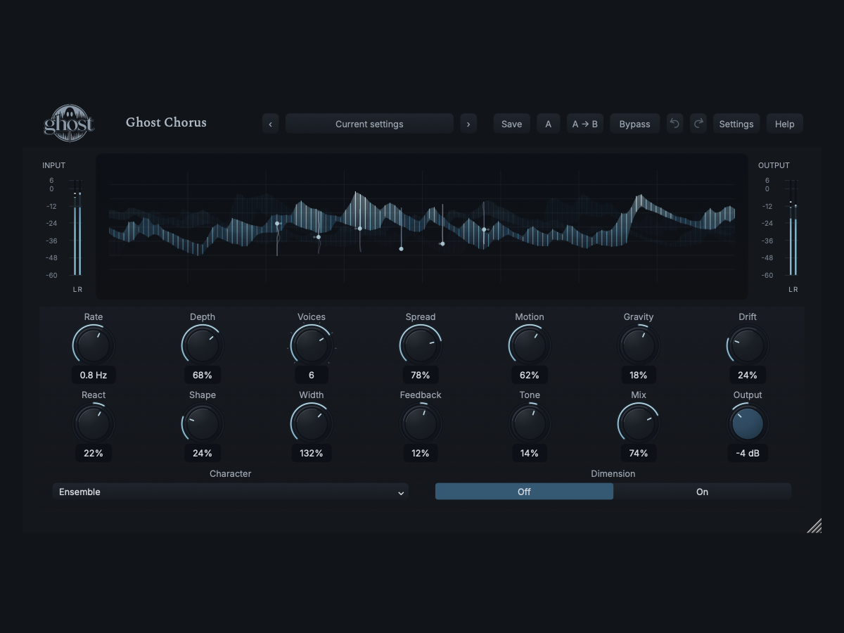Go to previous preset with left arrow
844x633 pixels.
tap(271, 124)
